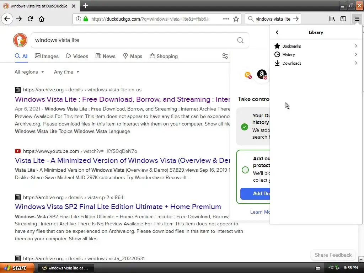Screen dimensions: 364x273
Task: Go back from Library panel
Action: [x=277, y=32]
